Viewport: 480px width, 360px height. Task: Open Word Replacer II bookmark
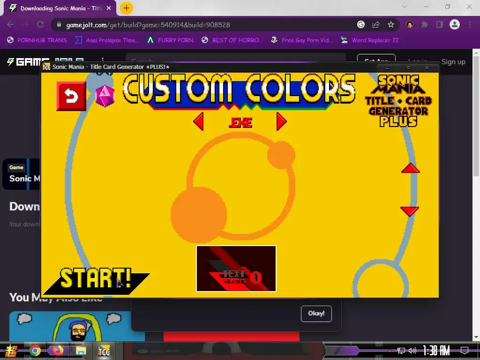(370, 40)
